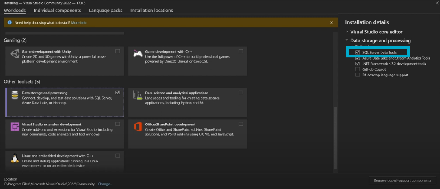Enable Data science and analytical applications workload
Image resolution: width=440 pixels, height=189 pixels.
(x=241, y=93)
